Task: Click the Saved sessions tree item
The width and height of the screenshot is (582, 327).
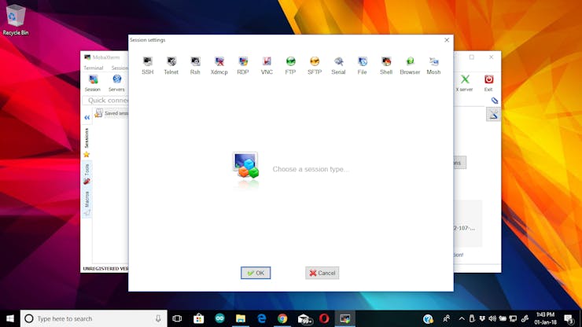Action: [112, 113]
